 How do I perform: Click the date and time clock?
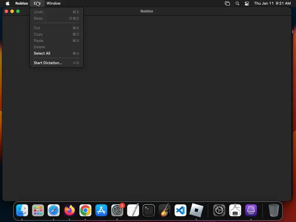272,3
